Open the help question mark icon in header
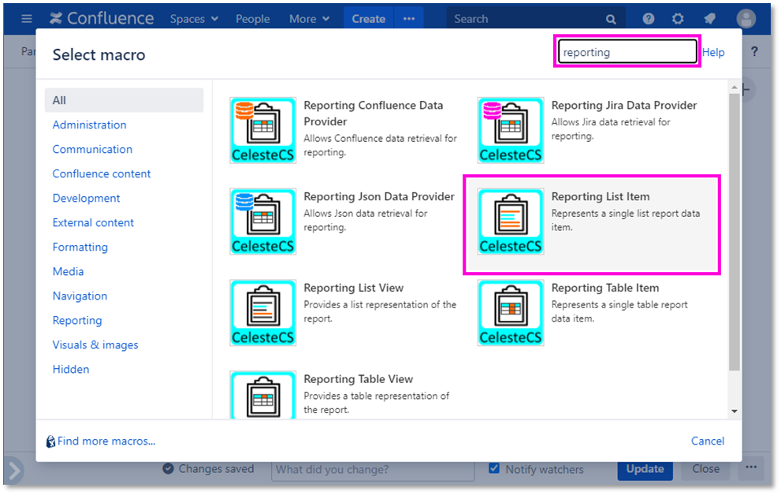The image size is (781, 495). (648, 19)
